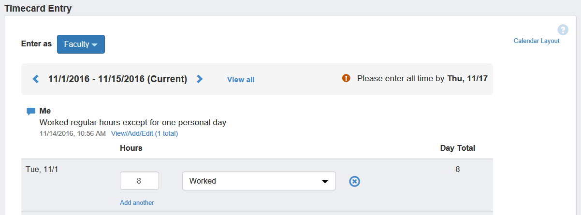Focus the hours input field showing 8
The height and width of the screenshot is (215, 581).
click(x=139, y=181)
